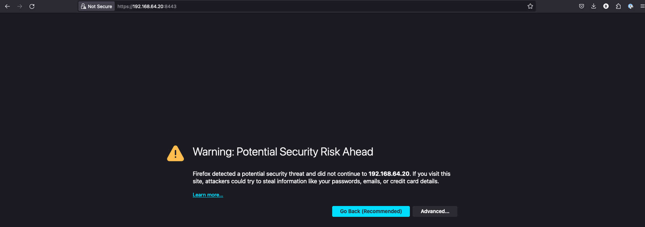Reload the current page

[32, 6]
